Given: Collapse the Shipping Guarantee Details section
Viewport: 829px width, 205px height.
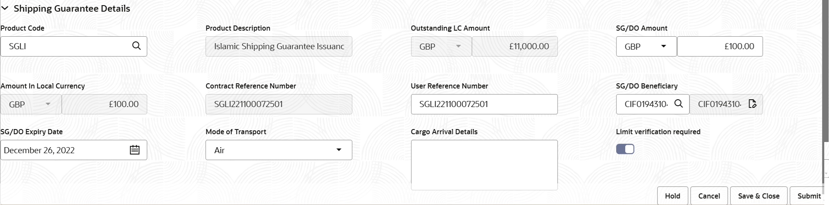Looking at the screenshot, I should pos(5,9).
